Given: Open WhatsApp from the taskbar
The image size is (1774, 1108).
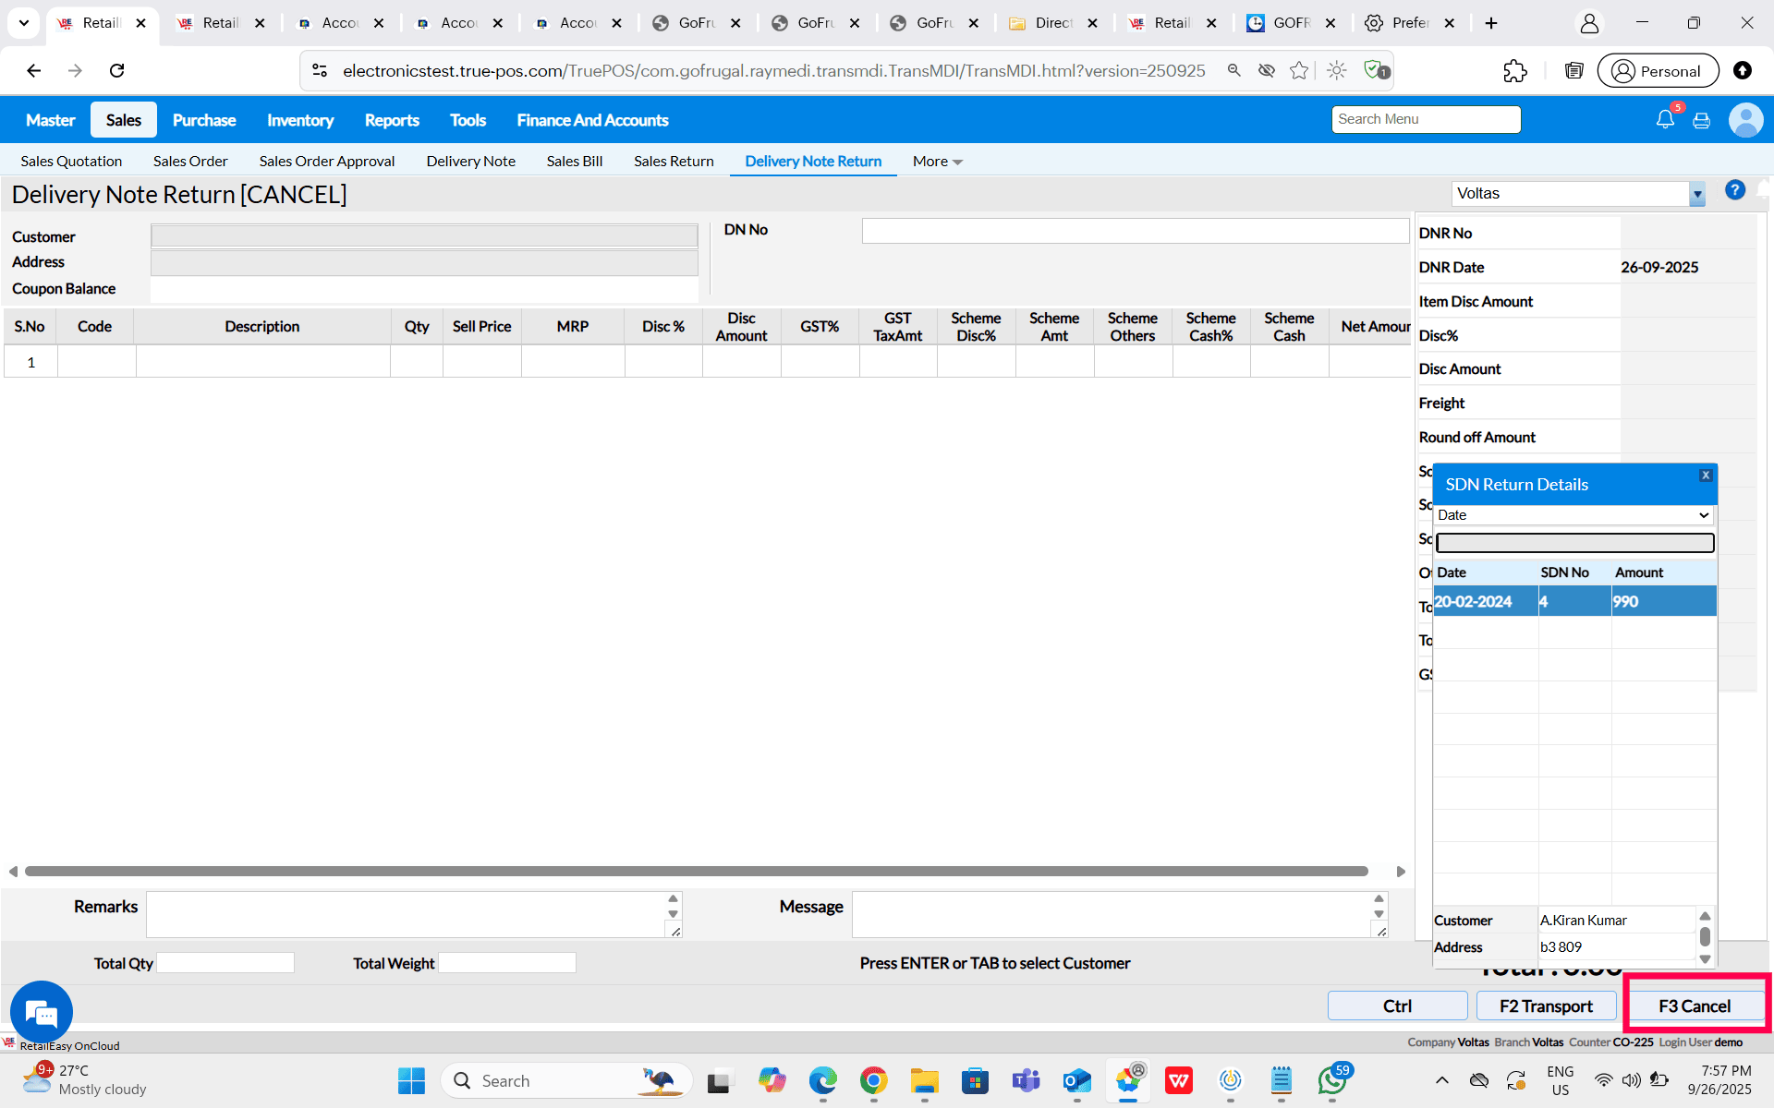Looking at the screenshot, I should coord(1331,1080).
